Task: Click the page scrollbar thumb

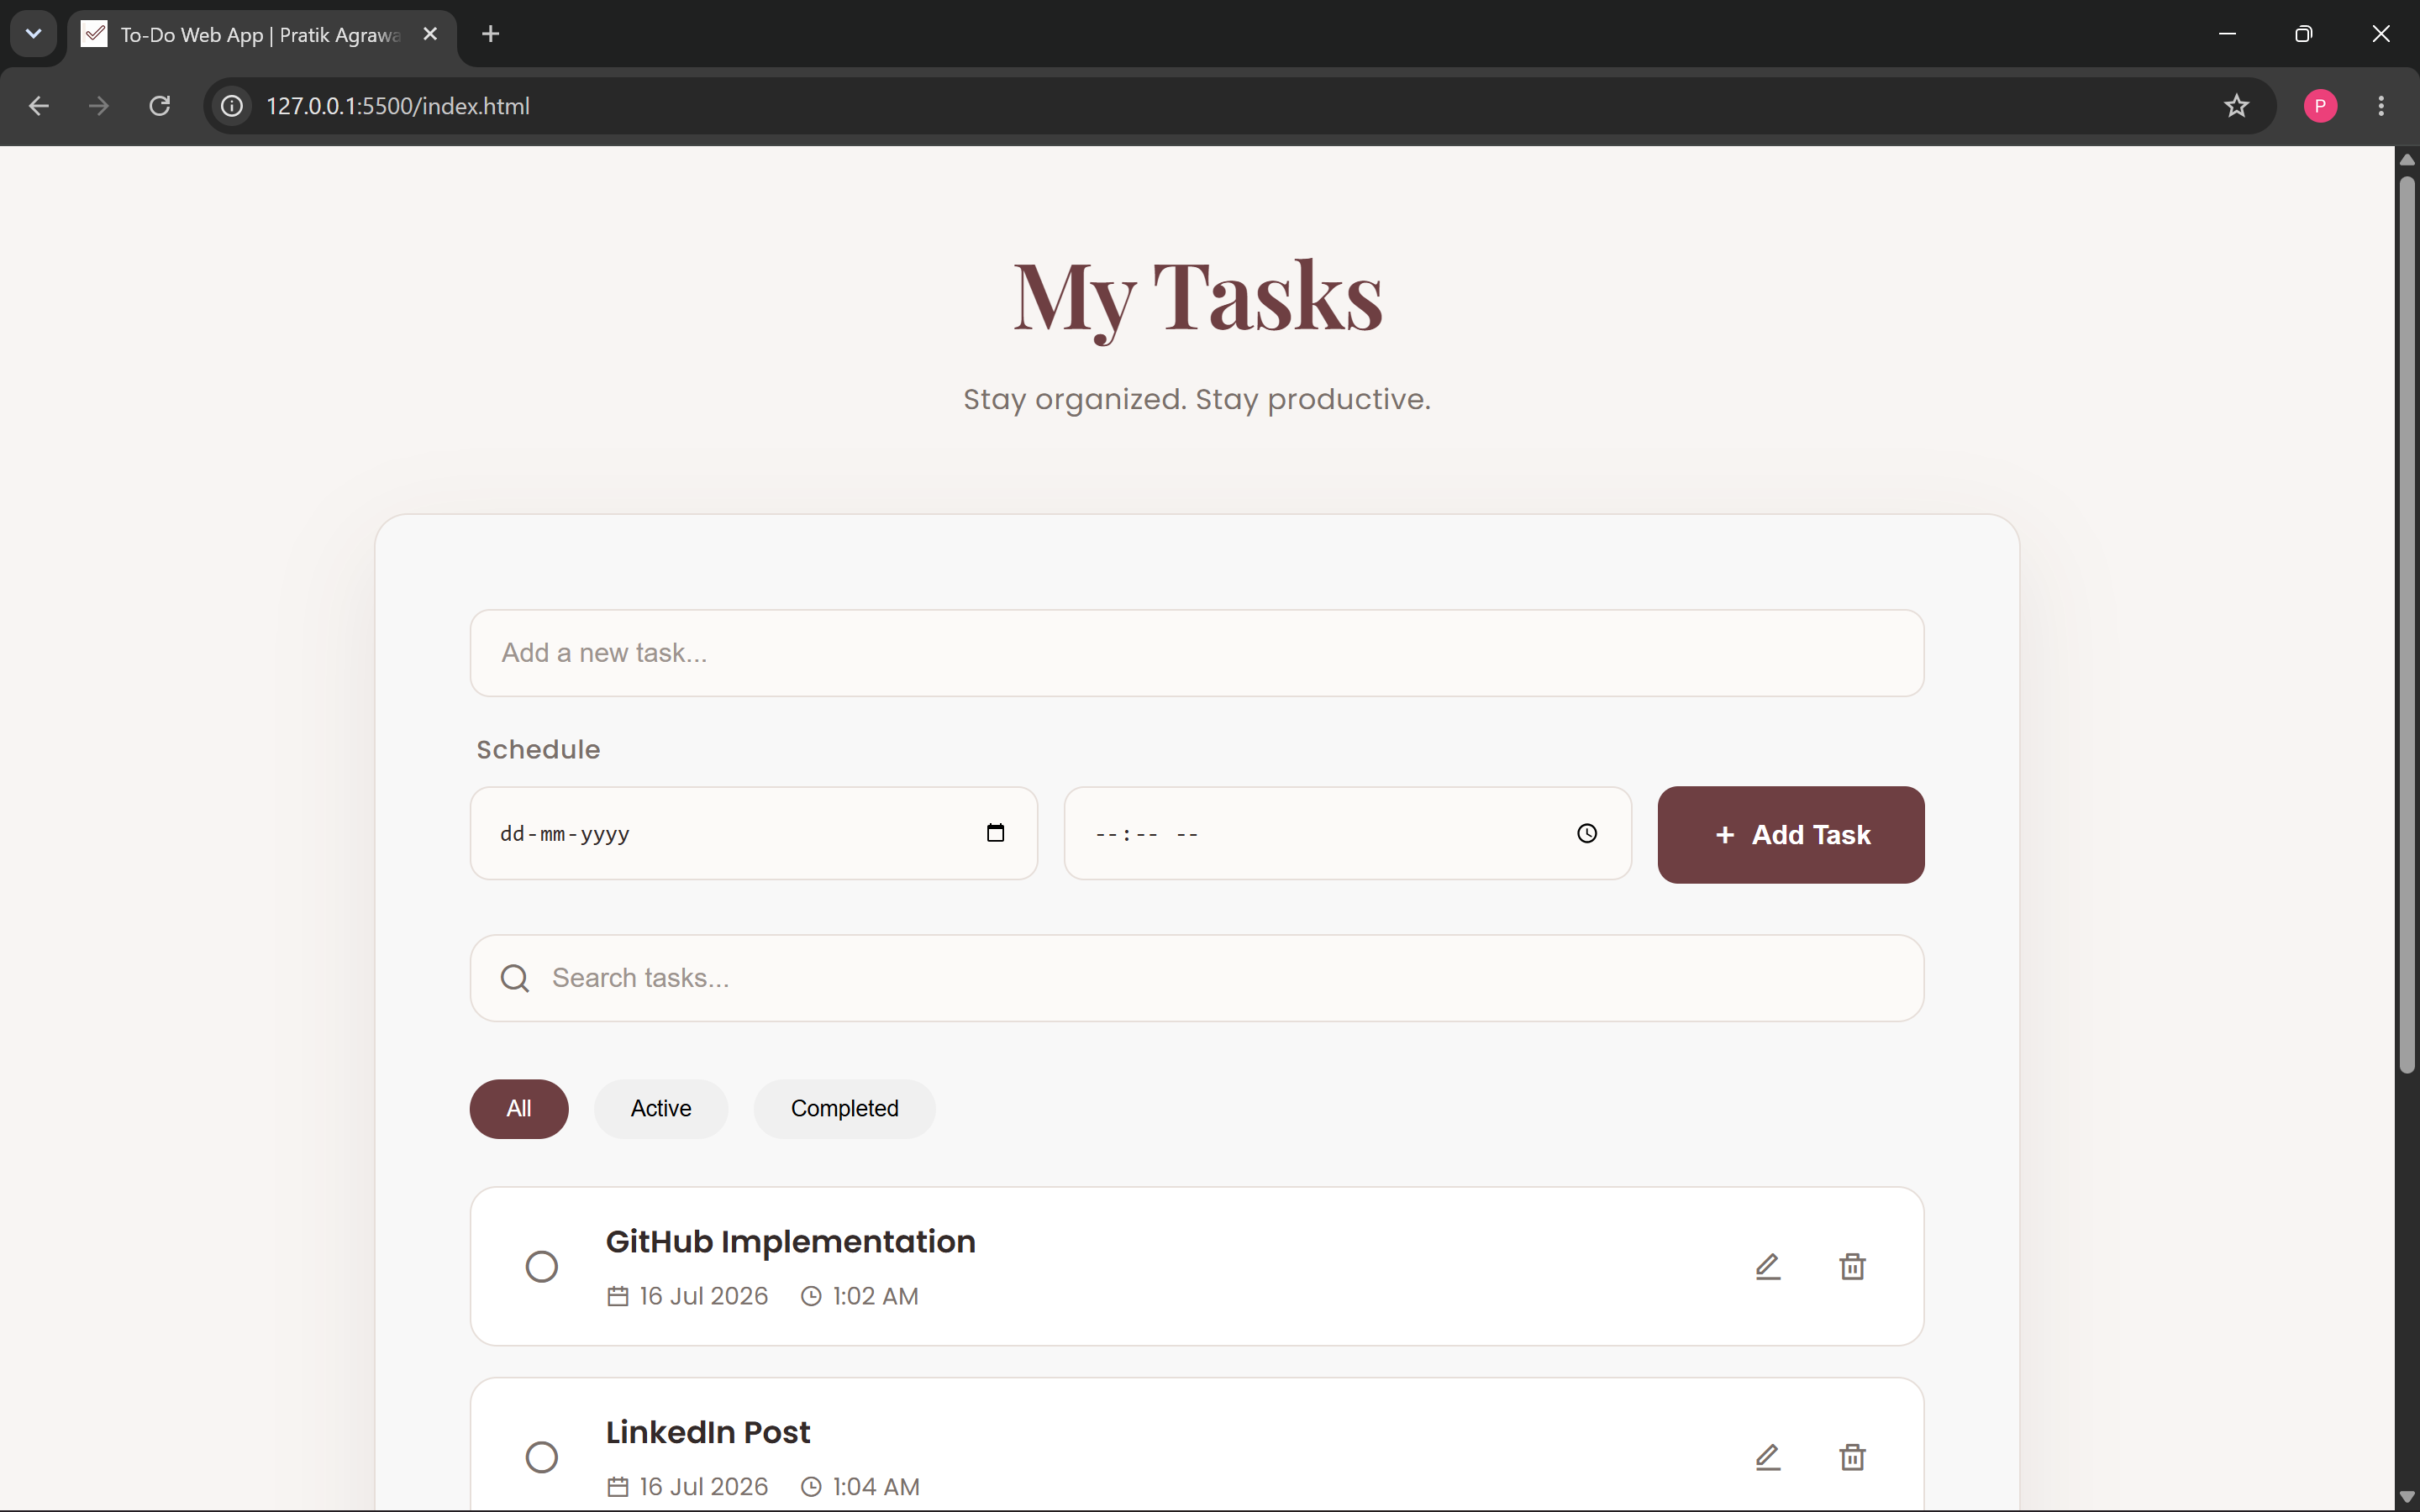Action: point(2407,624)
